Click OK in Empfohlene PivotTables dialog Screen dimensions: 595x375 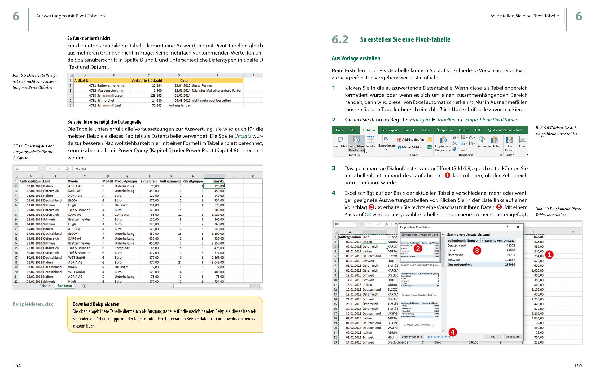(x=493, y=337)
